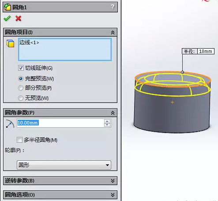The height and width of the screenshot is (201, 218).
Task: Click the yellow cube edge selection icon
Action: 10,43
